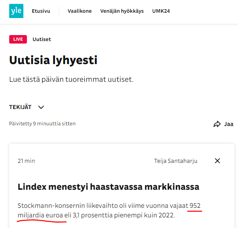This screenshot has width=238, height=228.
Task: Open the Lindex menestyi haastavassa markkinassa headline
Action: [x=108, y=187]
